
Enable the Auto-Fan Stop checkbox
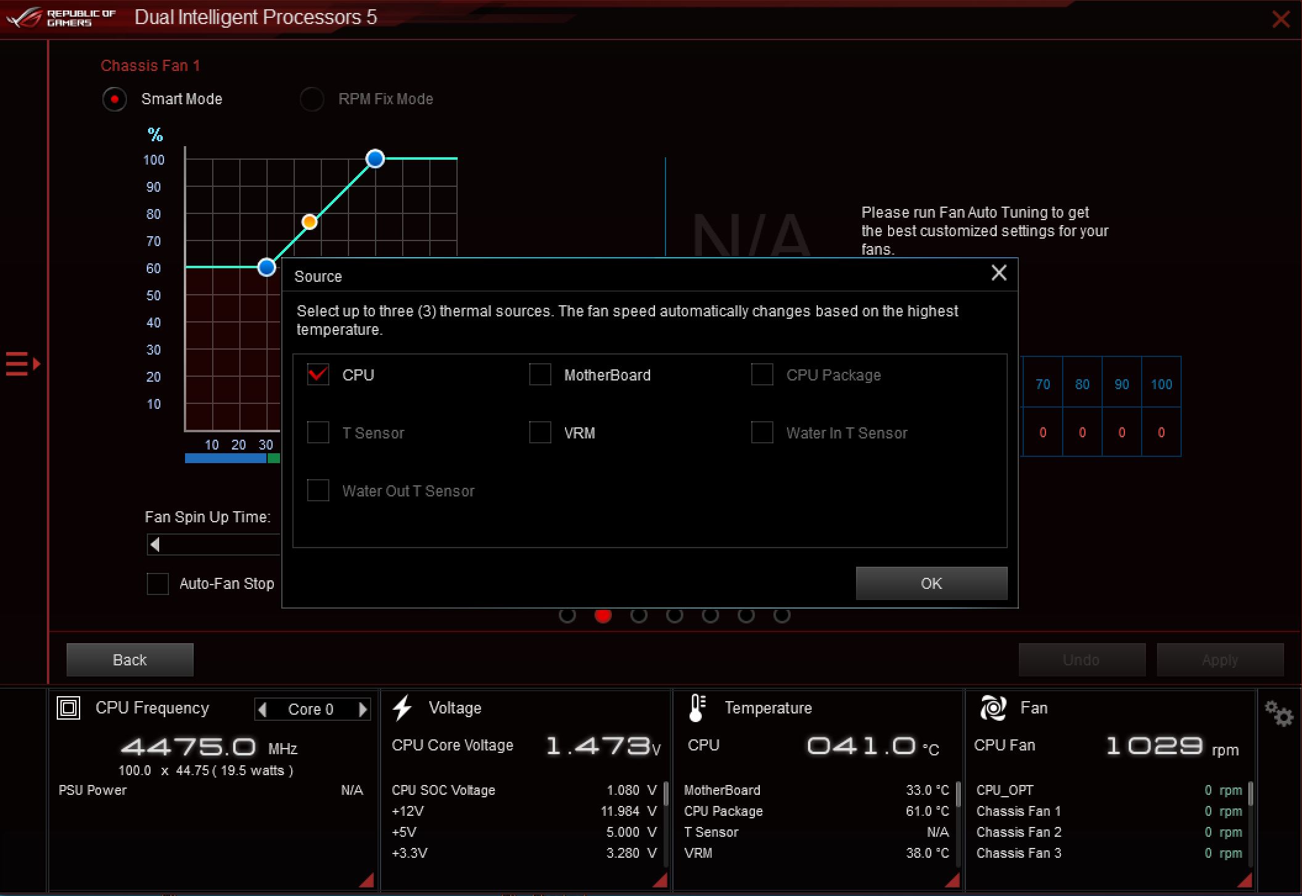tap(158, 583)
